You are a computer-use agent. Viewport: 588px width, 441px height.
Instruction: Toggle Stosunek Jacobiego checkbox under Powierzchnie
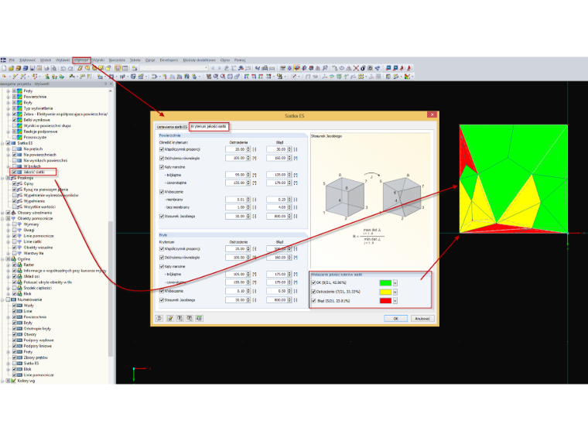[162, 216]
